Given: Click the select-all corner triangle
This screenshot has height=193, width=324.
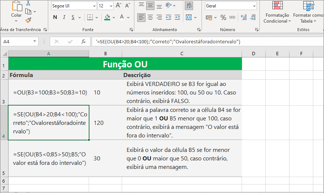Looking at the screenshot, I should [x=4, y=54].
